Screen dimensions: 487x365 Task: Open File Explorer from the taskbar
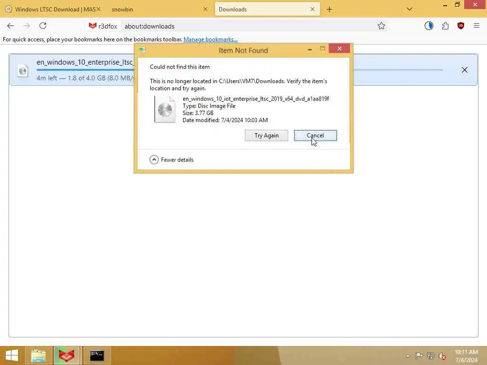click(39, 355)
